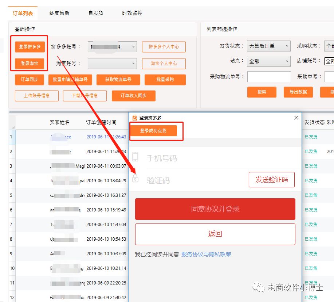
Task: Close the 登录拼多多 dialog
Action: pyautogui.click(x=296, y=118)
